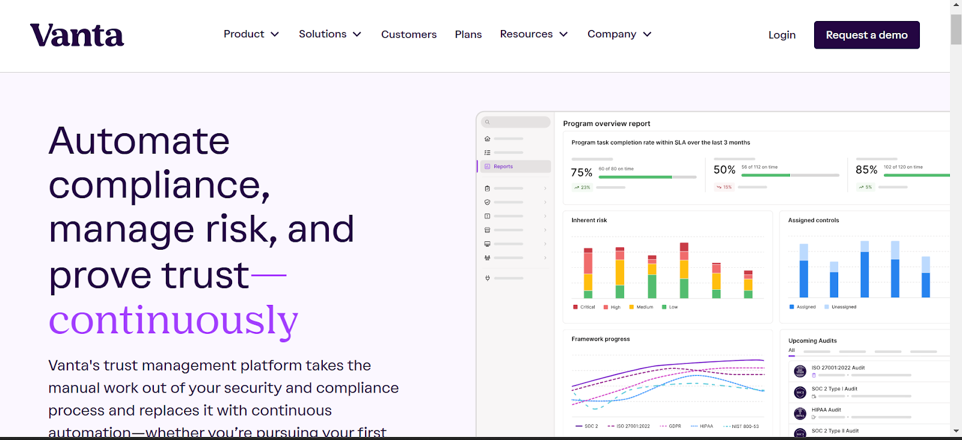Click the exclamation alert icon in sidebar
962x440 pixels.
click(x=487, y=216)
